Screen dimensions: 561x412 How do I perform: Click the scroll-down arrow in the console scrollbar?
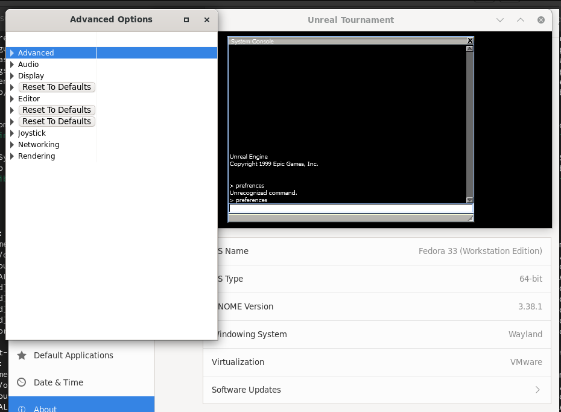[x=469, y=200]
